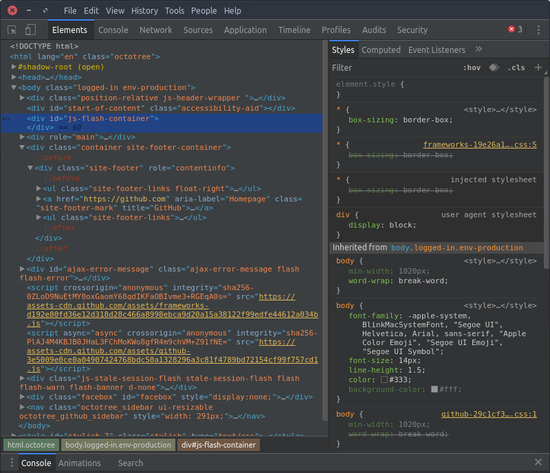Viewport: 550px width, 473px height.
Task: Switch to the Computed styles tab
Action: pos(381,49)
